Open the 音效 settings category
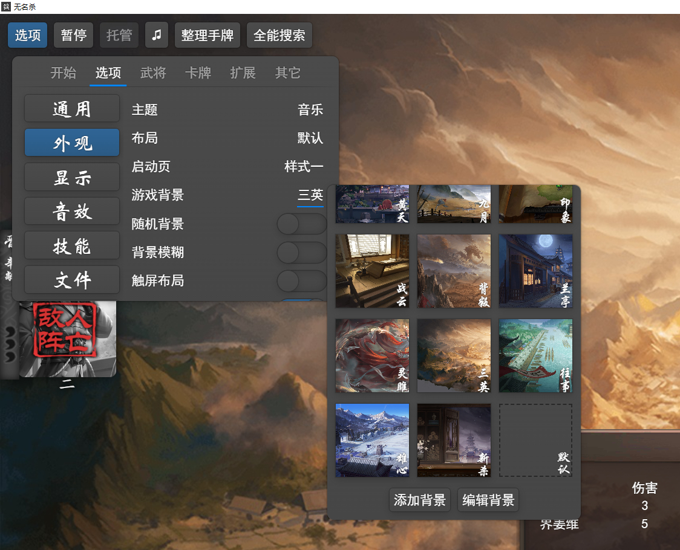This screenshot has width=680, height=550. 72,211
